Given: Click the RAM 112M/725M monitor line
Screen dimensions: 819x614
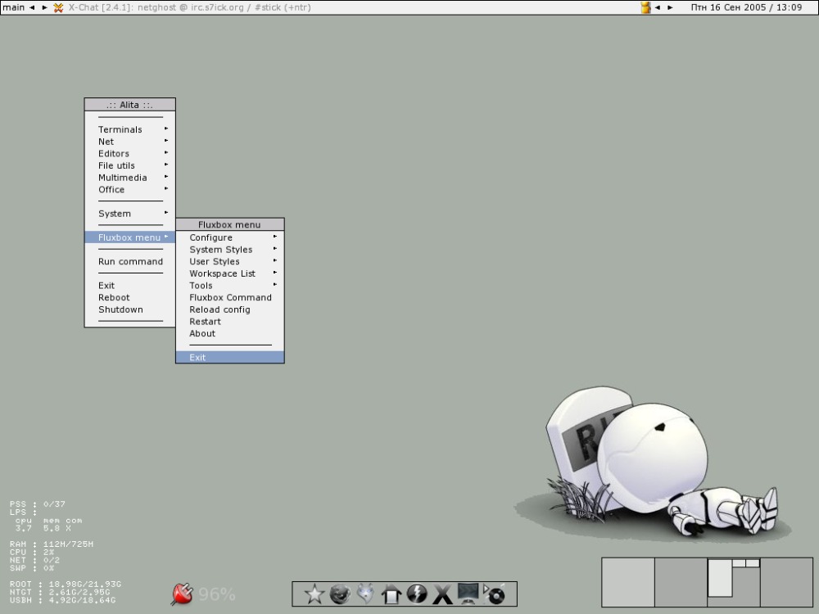Looking at the screenshot, I should click(x=51, y=544).
